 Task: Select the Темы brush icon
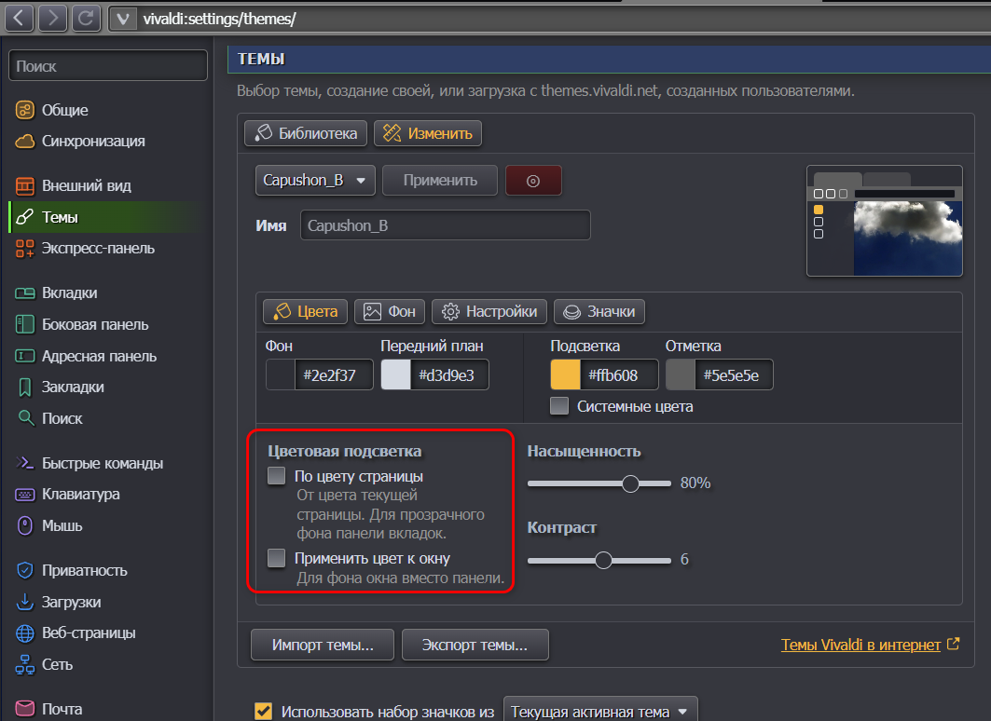point(24,217)
